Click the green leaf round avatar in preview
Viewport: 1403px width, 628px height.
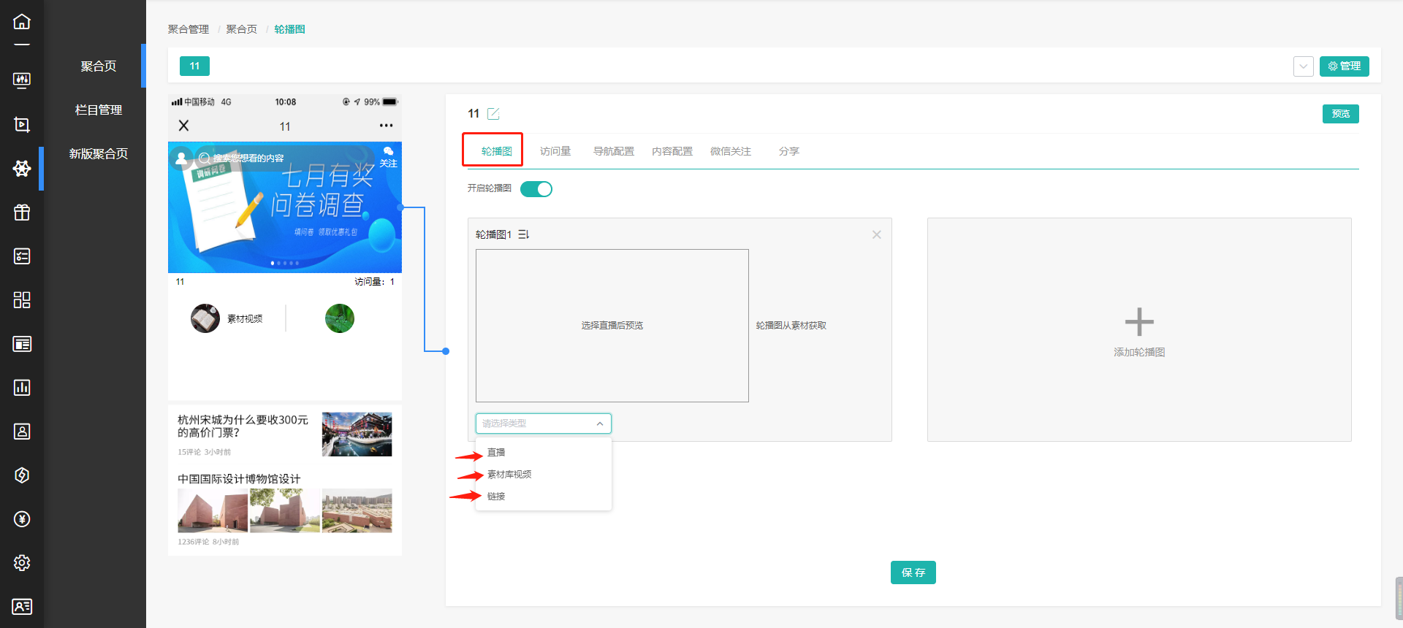pos(340,318)
